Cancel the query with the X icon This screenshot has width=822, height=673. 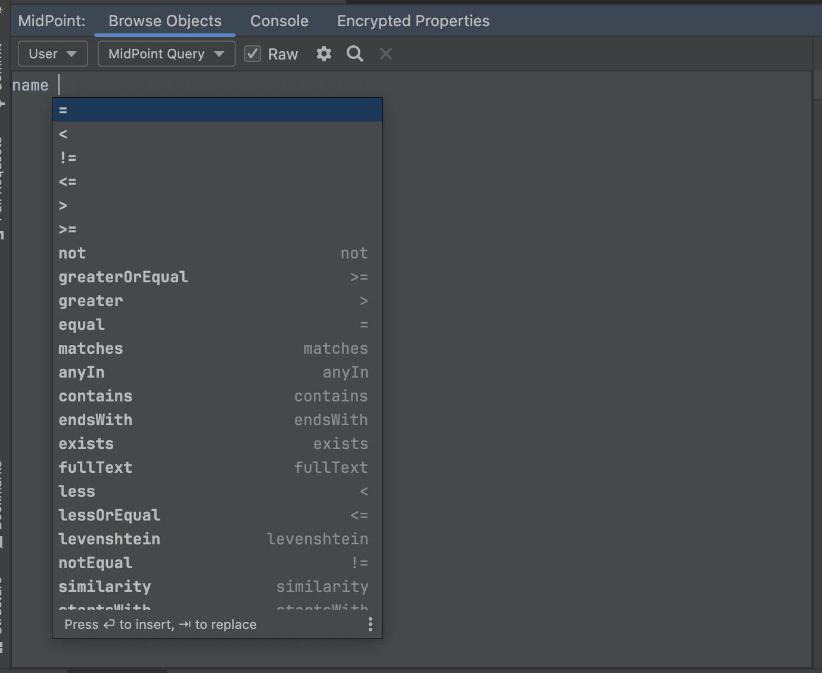coord(385,54)
